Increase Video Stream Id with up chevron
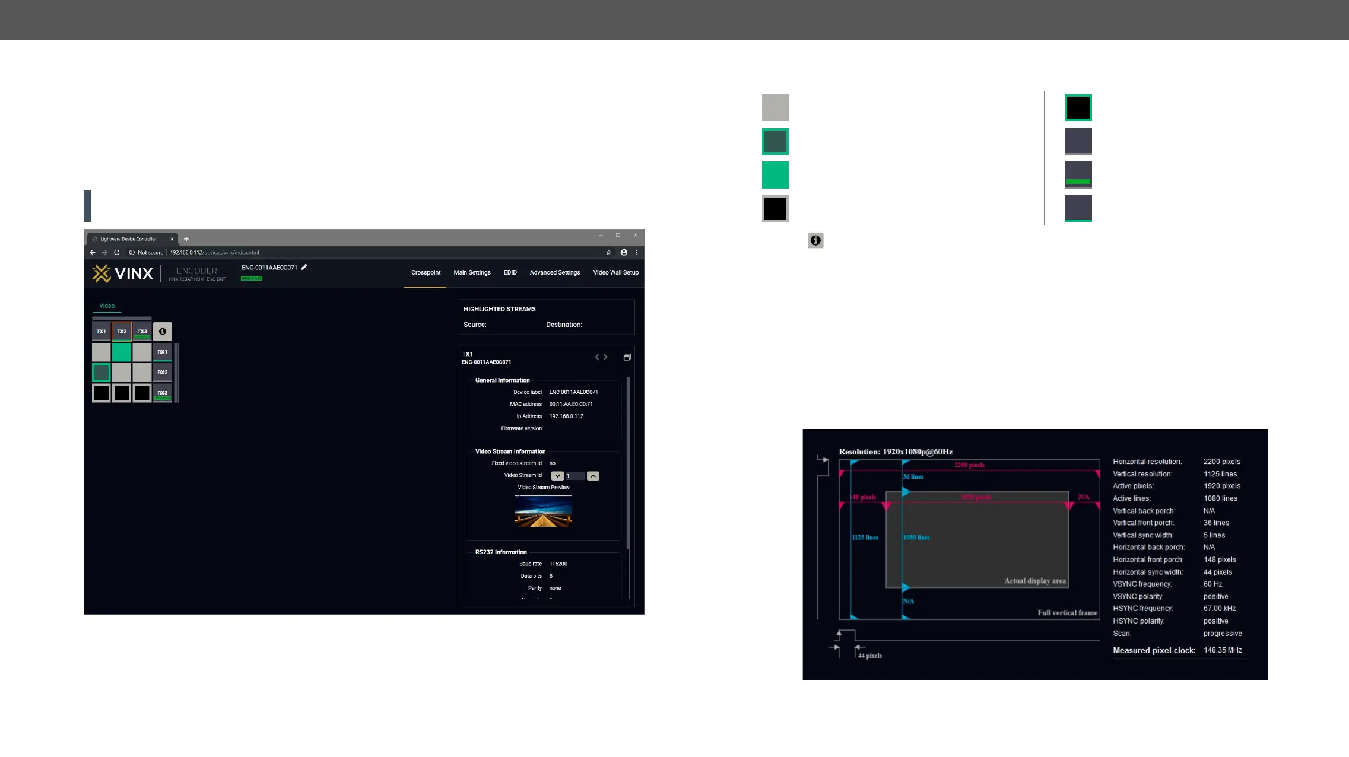 coord(593,476)
